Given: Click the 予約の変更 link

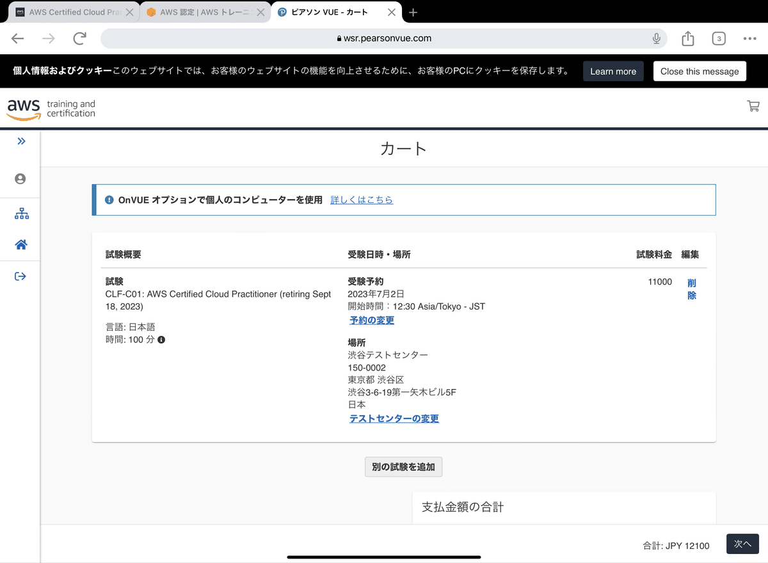Looking at the screenshot, I should pyautogui.click(x=372, y=321).
